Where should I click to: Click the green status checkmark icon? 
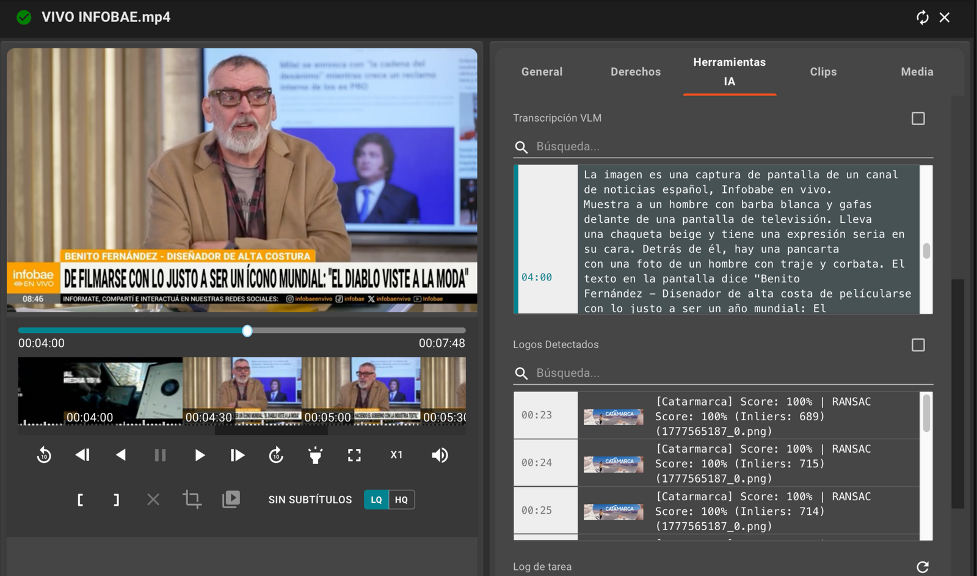pos(24,17)
